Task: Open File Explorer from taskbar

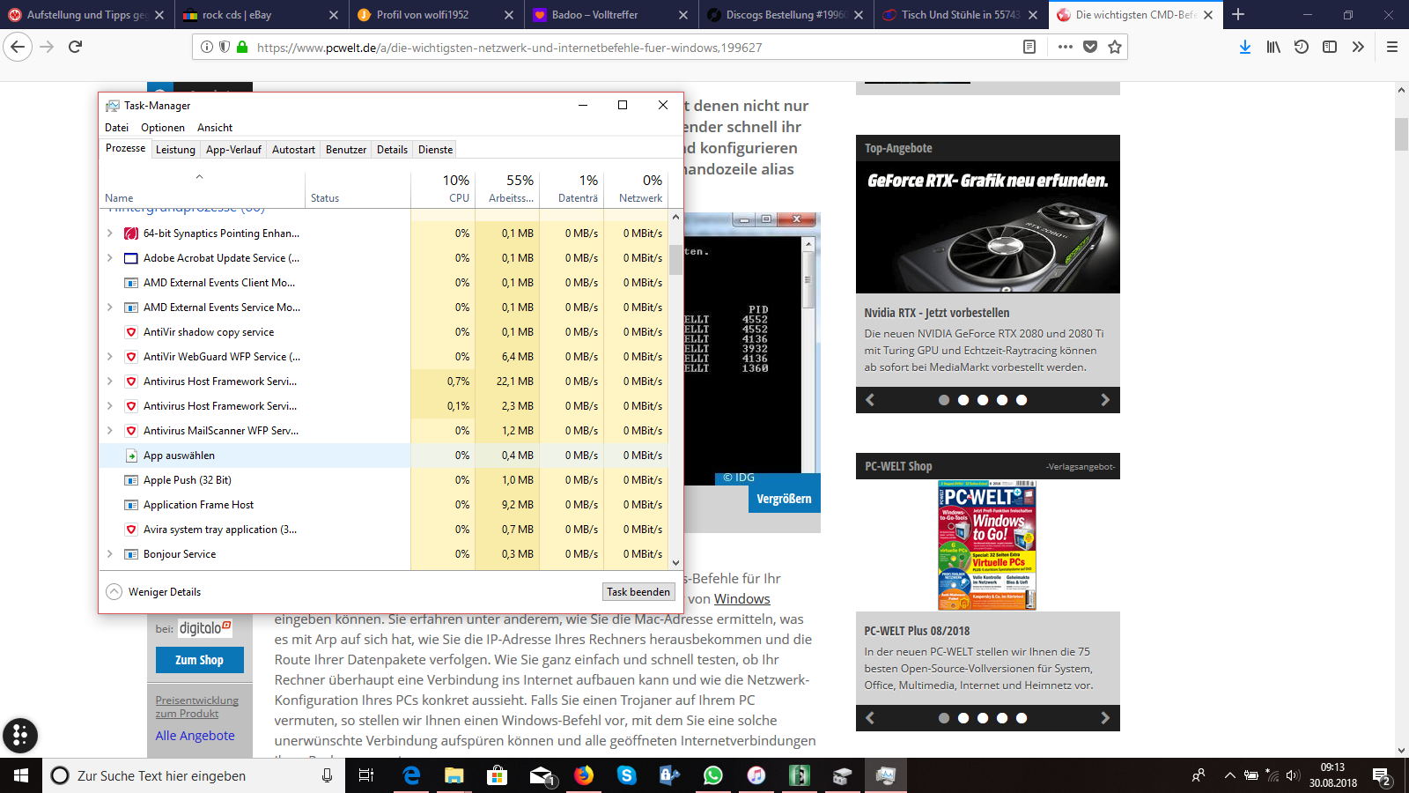Action: click(x=454, y=775)
